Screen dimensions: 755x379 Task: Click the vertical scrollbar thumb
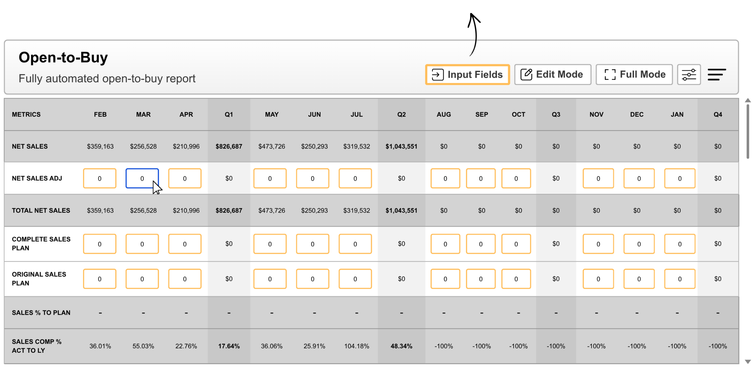tap(748, 131)
